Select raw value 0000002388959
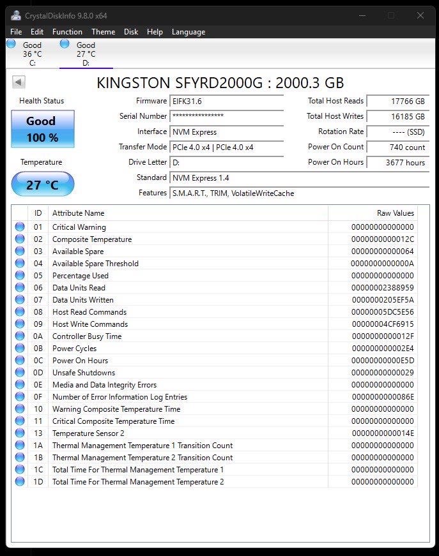 click(383, 287)
